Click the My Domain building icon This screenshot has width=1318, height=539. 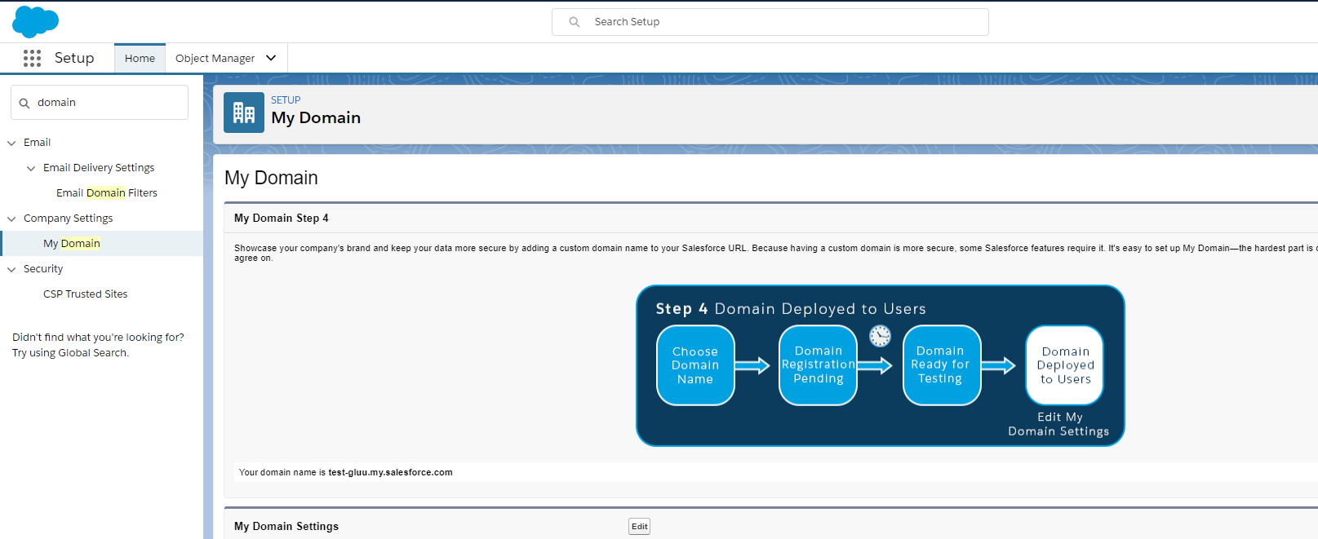click(243, 113)
